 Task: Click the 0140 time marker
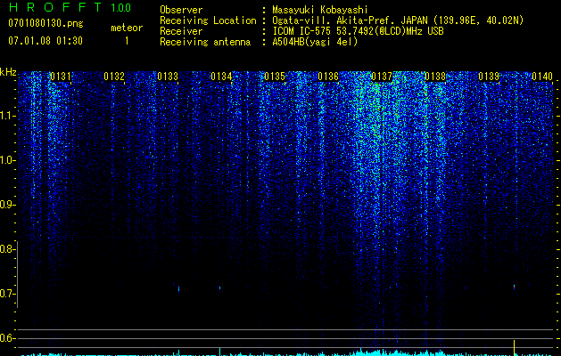point(542,77)
